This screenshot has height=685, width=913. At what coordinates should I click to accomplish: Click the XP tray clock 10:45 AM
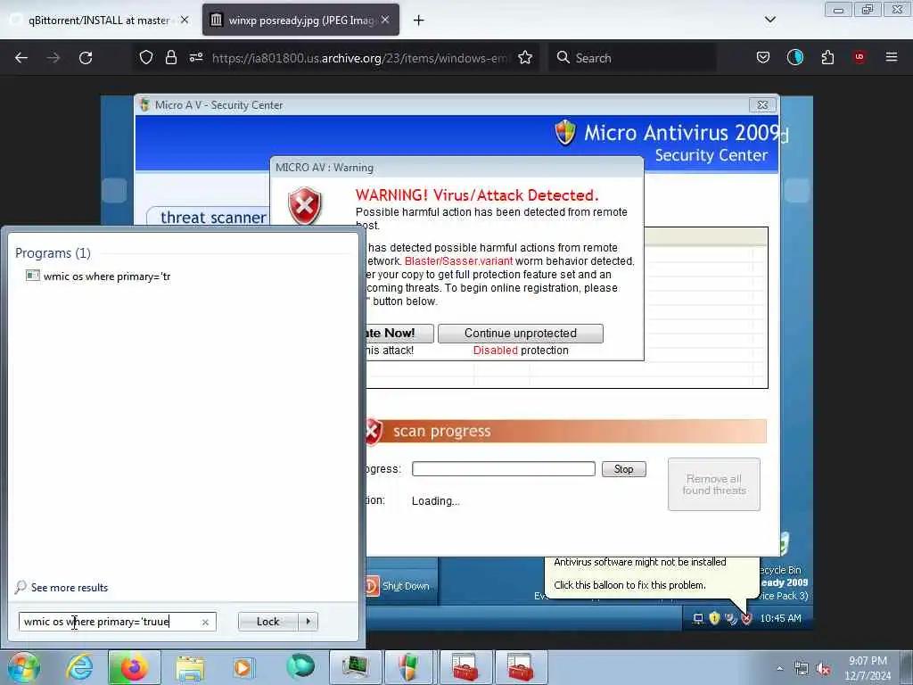pyautogui.click(x=780, y=619)
